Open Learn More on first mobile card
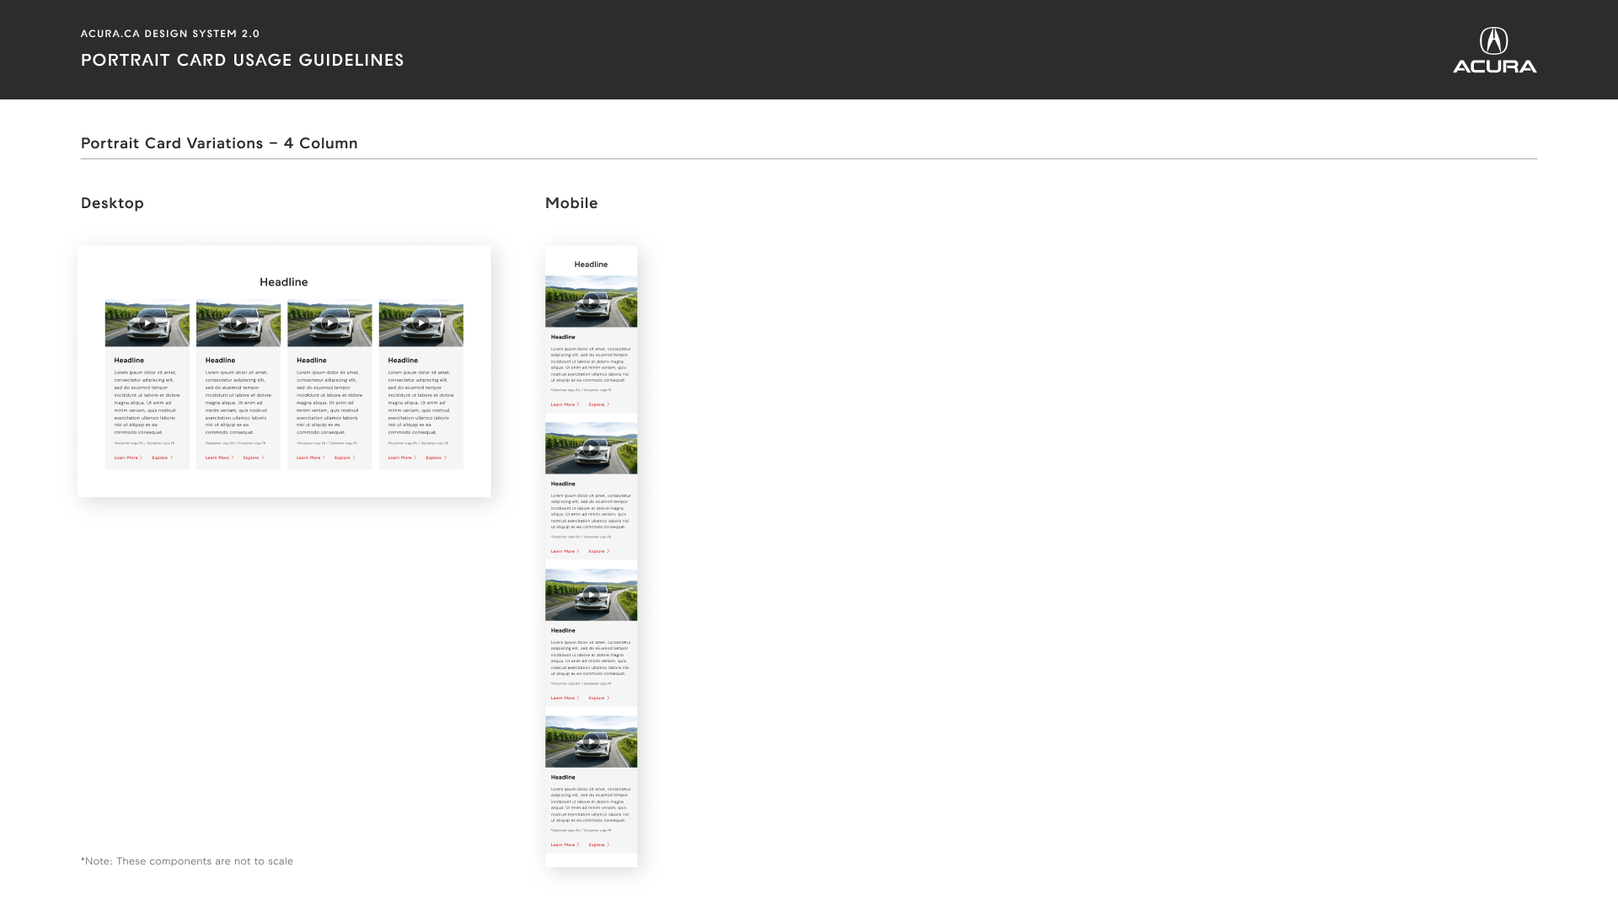The height and width of the screenshot is (910, 1618). (x=565, y=404)
